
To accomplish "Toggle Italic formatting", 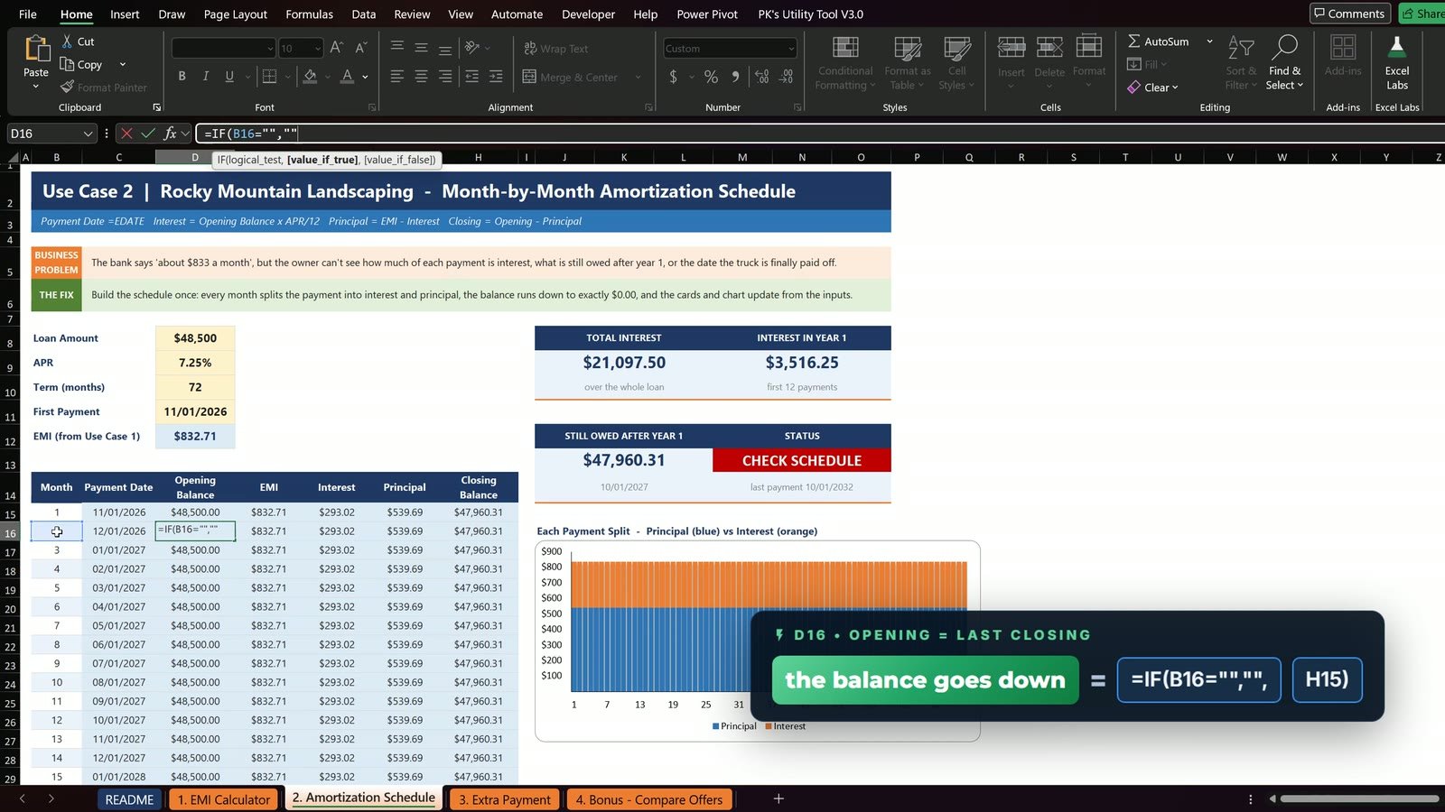I will (205, 76).
